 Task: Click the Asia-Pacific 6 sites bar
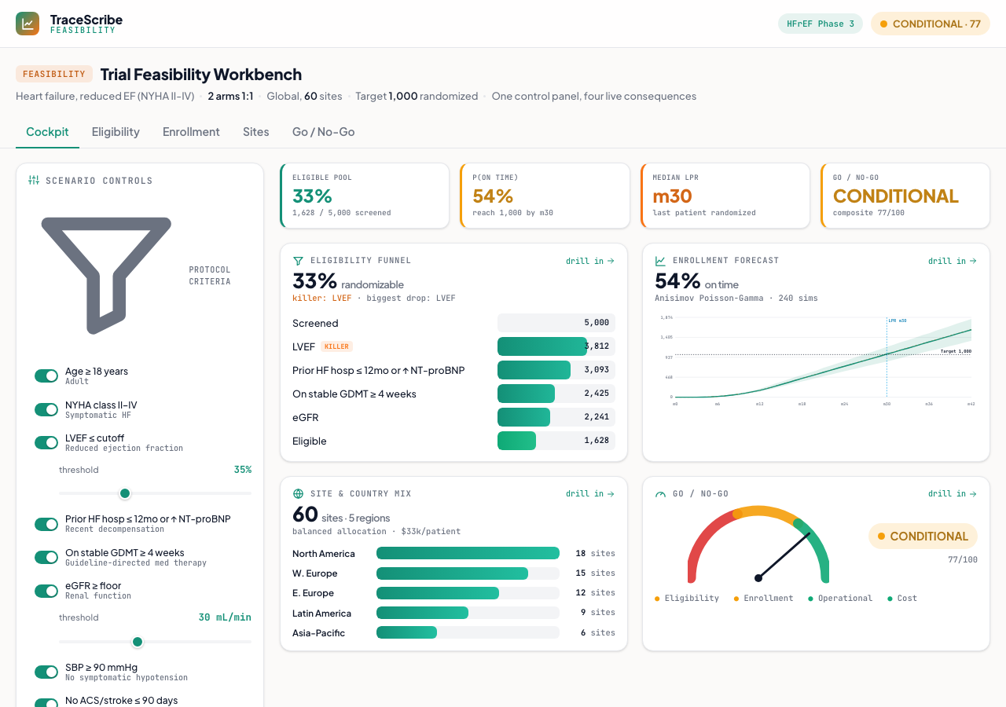coord(407,632)
